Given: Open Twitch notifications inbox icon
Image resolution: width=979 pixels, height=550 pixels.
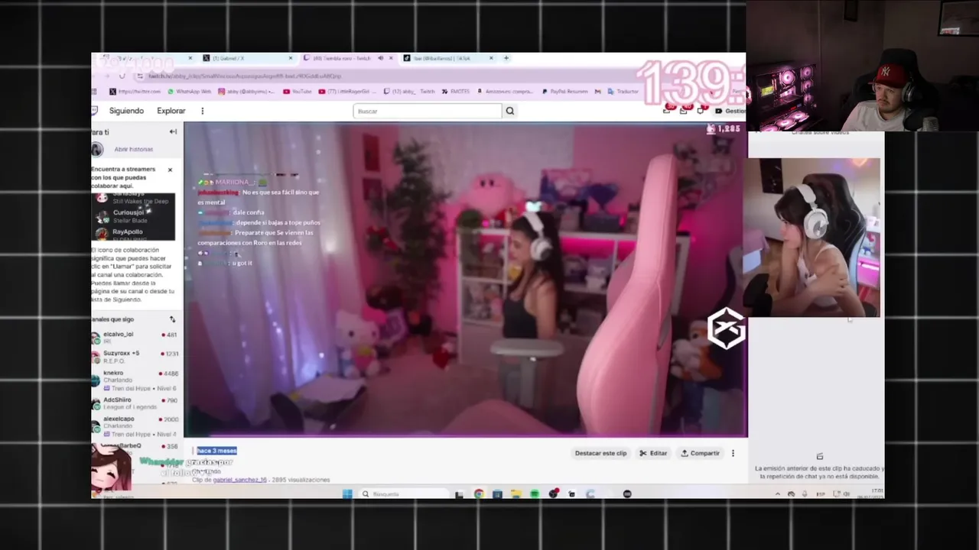Looking at the screenshot, I should point(683,111).
